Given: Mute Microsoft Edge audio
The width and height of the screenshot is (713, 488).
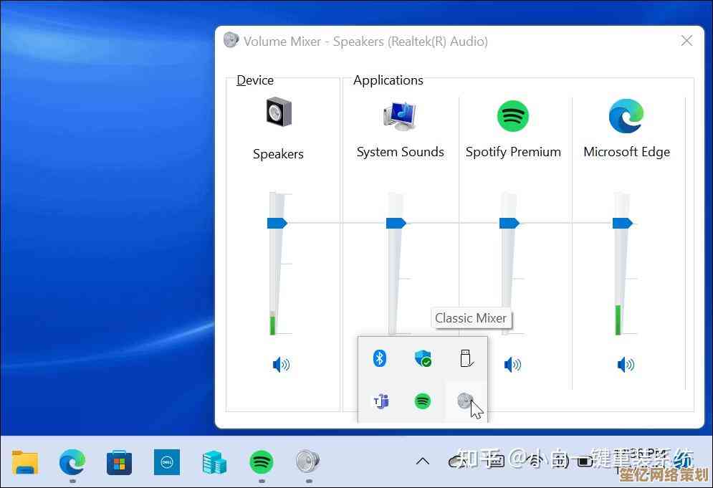Looking at the screenshot, I should tap(626, 365).
